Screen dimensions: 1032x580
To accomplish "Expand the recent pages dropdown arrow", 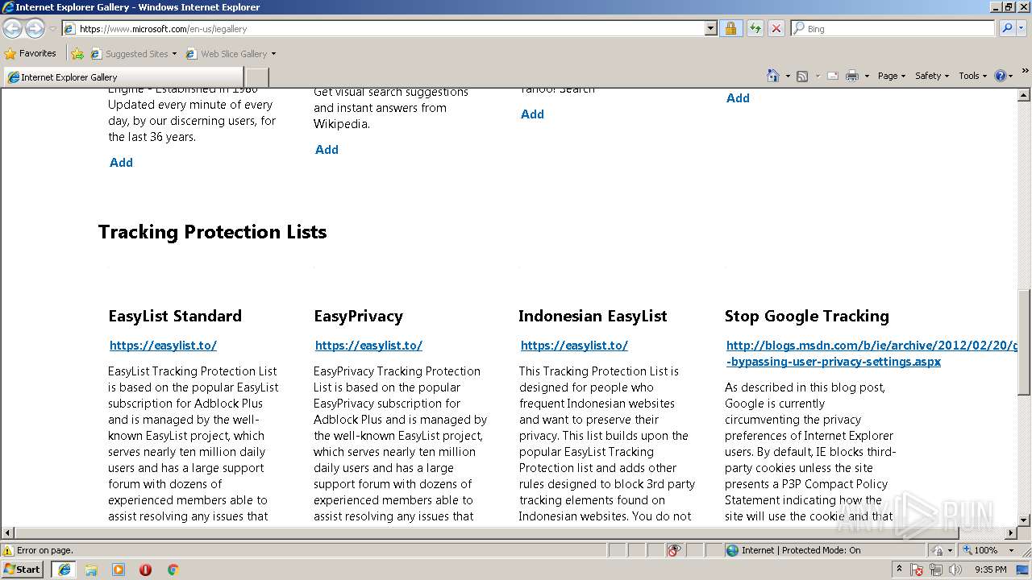I will pyautogui.click(x=52, y=29).
